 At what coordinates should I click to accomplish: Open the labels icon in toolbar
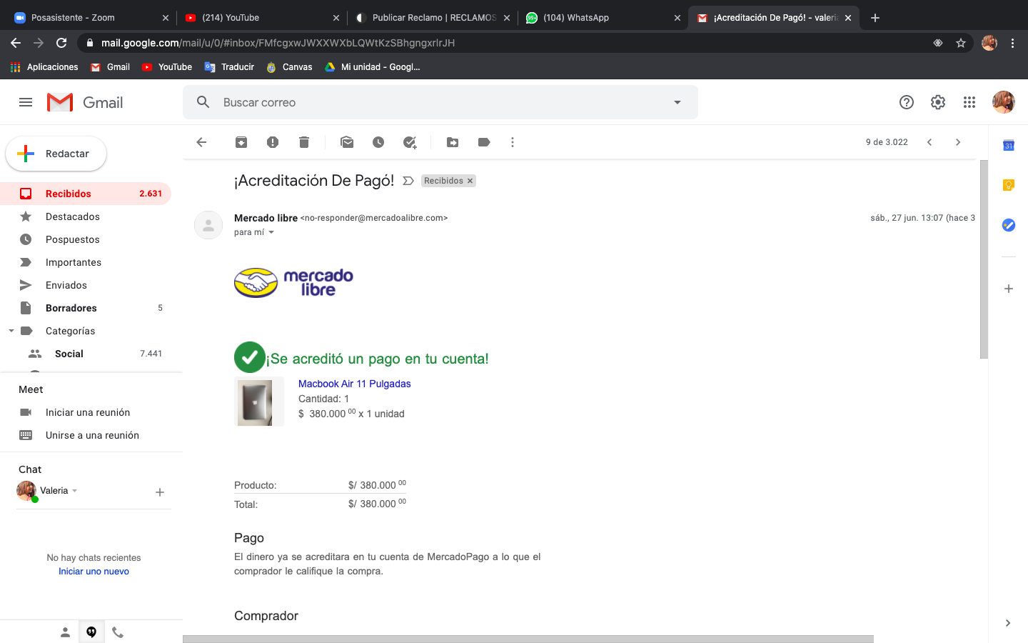tap(484, 142)
